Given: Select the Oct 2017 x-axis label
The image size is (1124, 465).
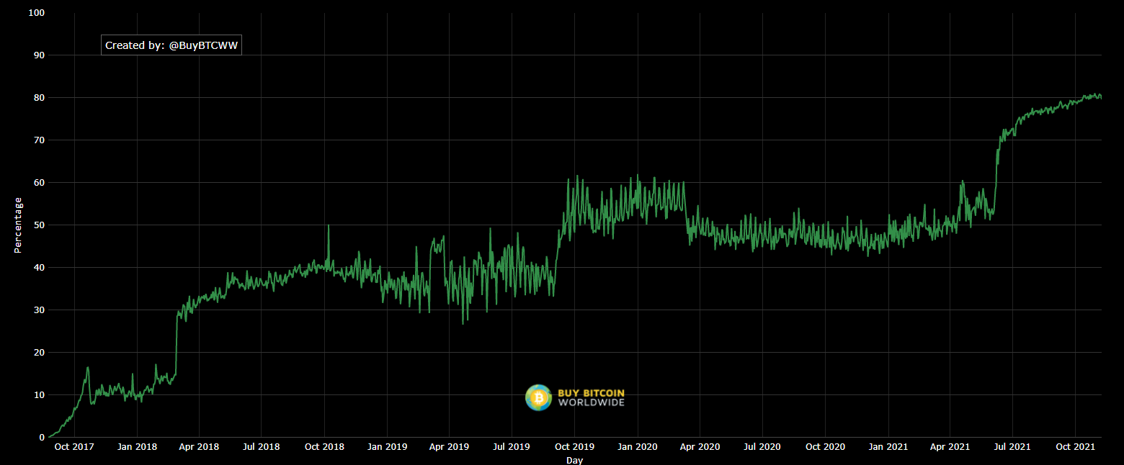Looking at the screenshot, I should coord(74,447).
